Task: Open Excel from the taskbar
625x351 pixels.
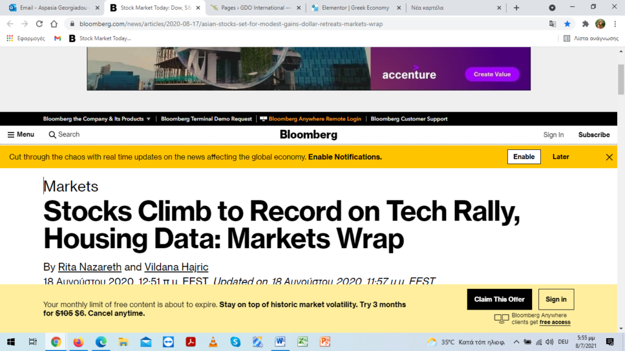Action: point(303,342)
